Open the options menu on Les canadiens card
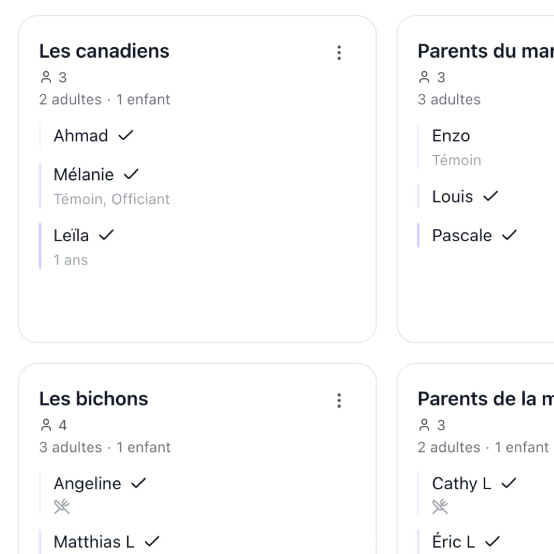 339,53
